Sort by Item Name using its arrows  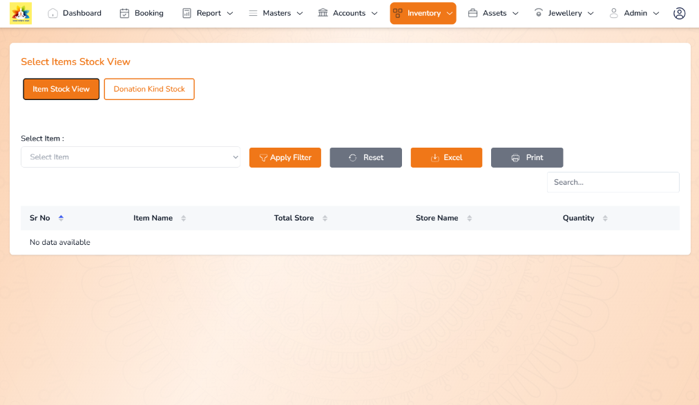(183, 218)
